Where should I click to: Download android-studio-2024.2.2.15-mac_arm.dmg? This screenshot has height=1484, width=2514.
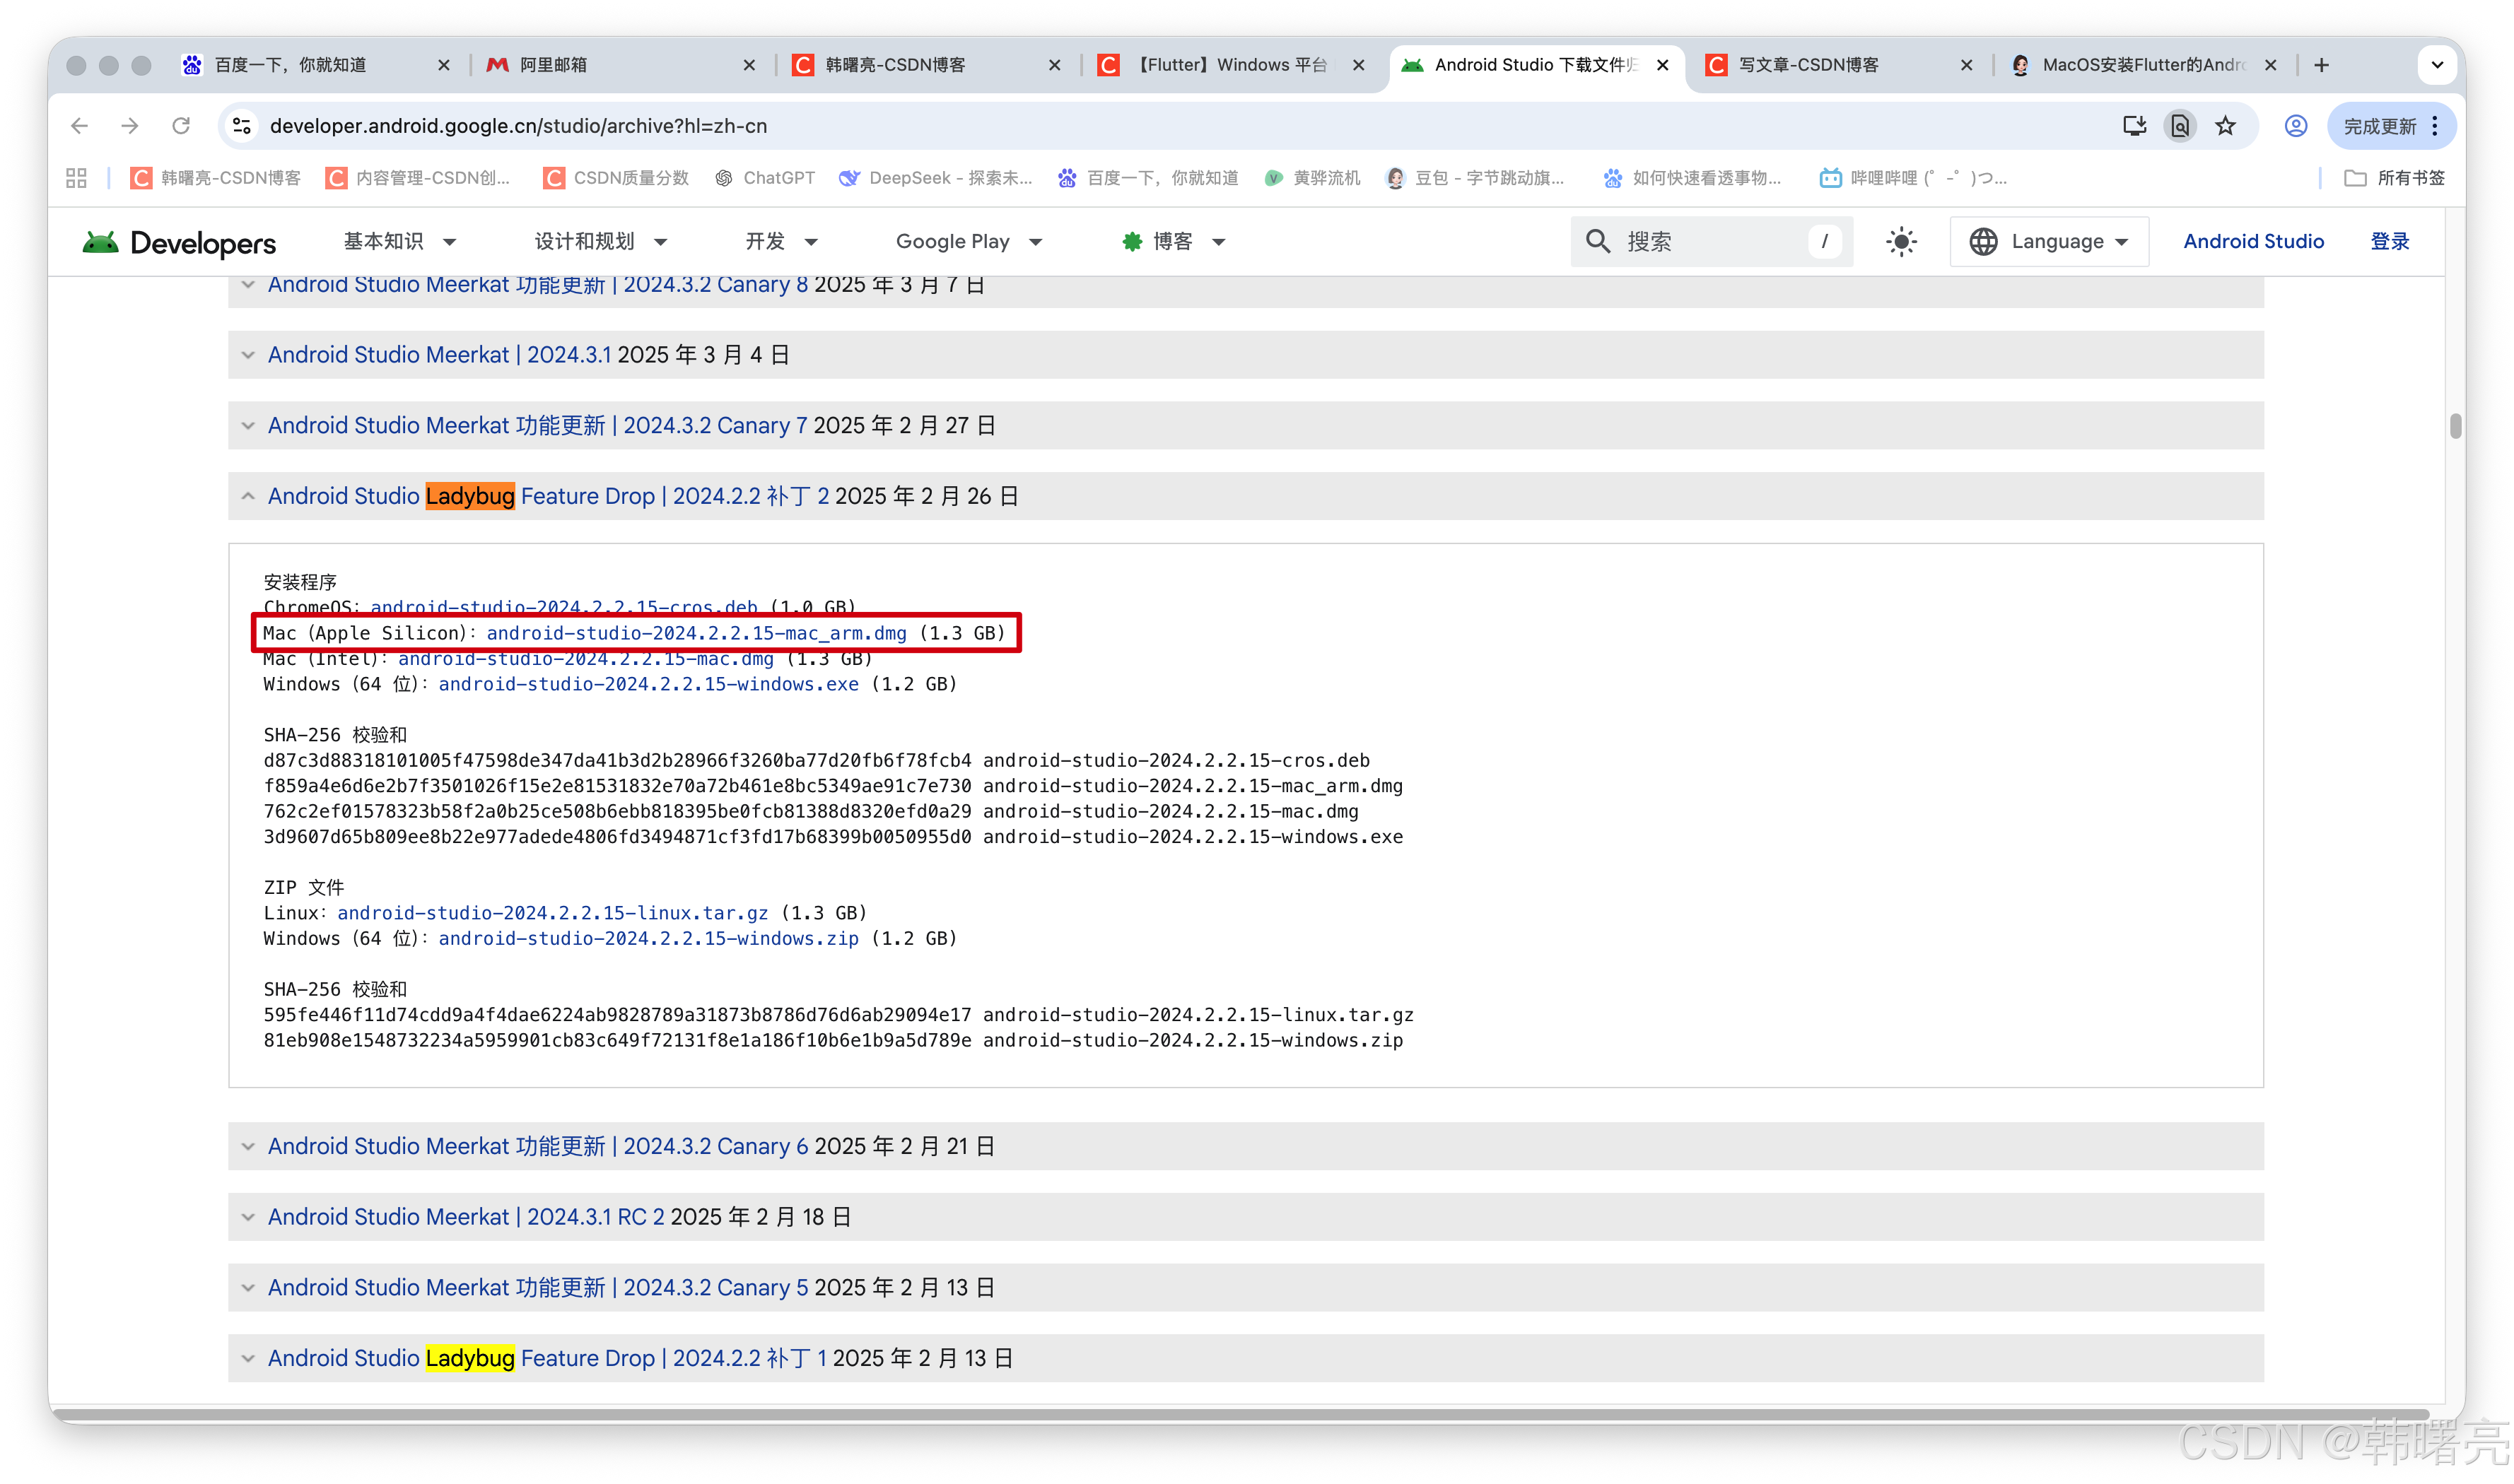(x=696, y=634)
